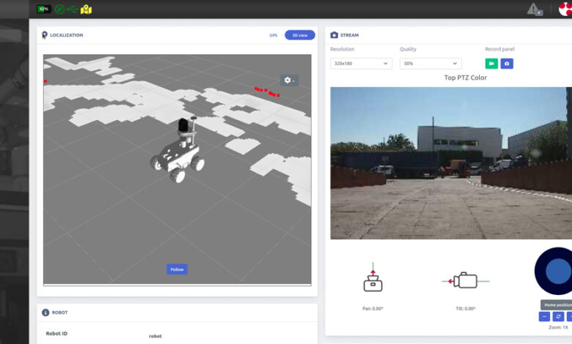Click the Top PTZ Color video stream
This screenshot has height=344, width=572.
pos(451,163)
